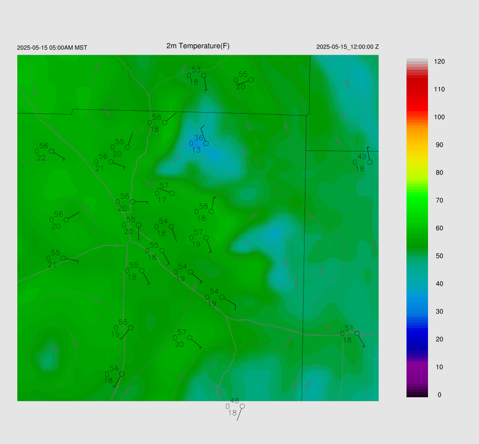Click the colorbar label "90"

tap(439, 144)
